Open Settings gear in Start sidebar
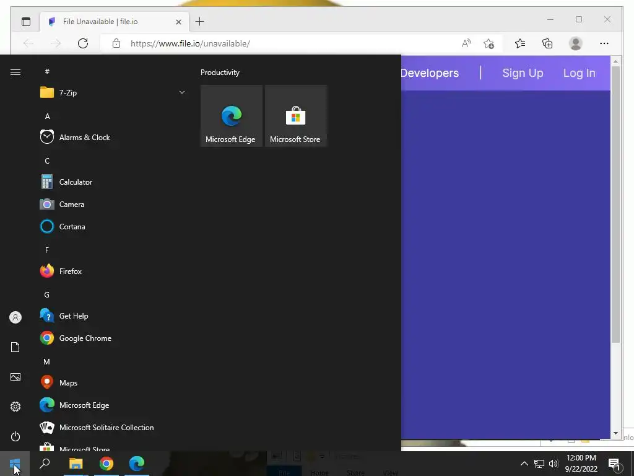 point(15,407)
